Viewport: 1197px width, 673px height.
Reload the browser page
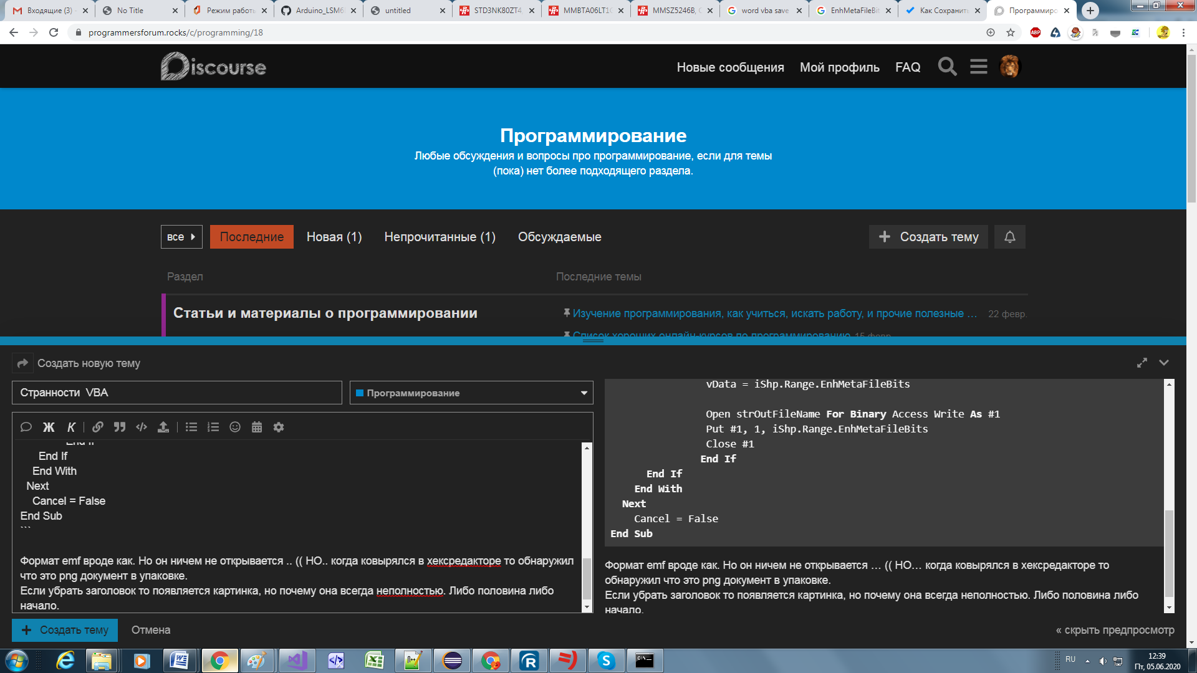point(54,32)
